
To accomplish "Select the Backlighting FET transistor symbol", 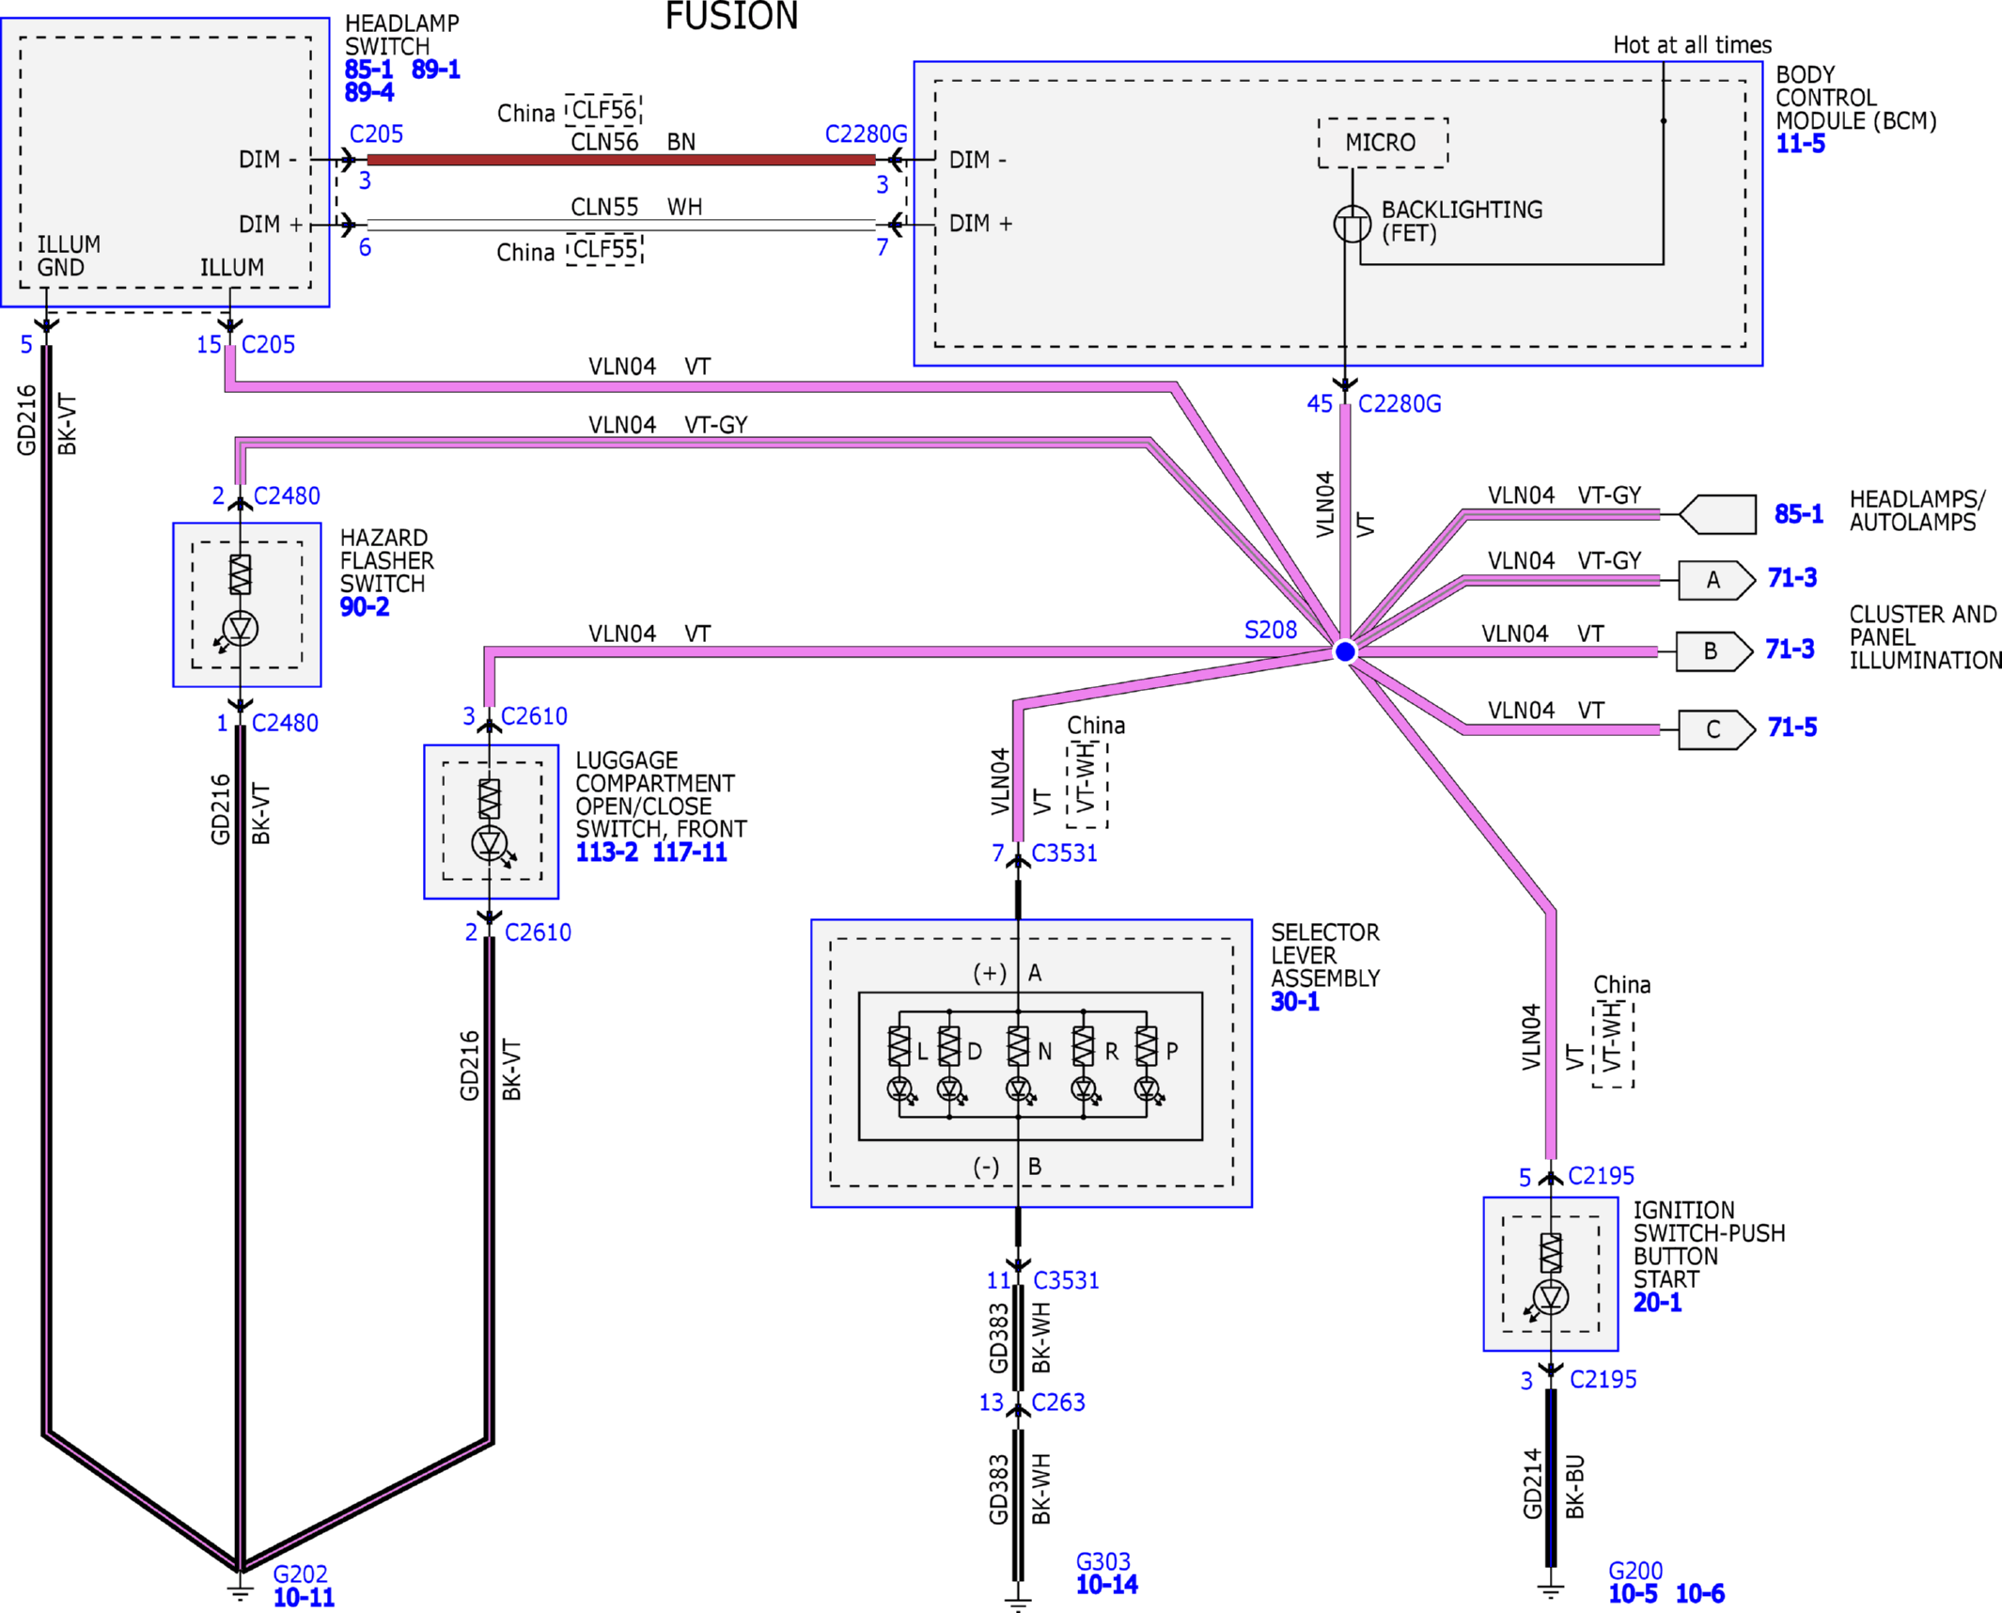I will [1352, 224].
